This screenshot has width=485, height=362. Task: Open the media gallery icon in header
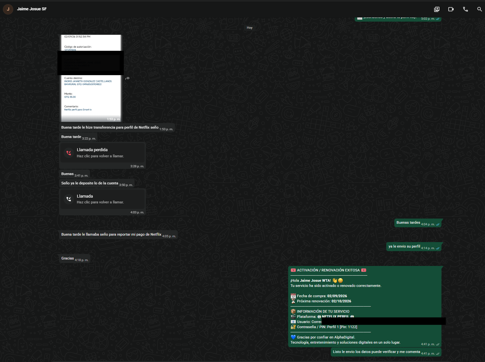pyautogui.click(x=437, y=9)
